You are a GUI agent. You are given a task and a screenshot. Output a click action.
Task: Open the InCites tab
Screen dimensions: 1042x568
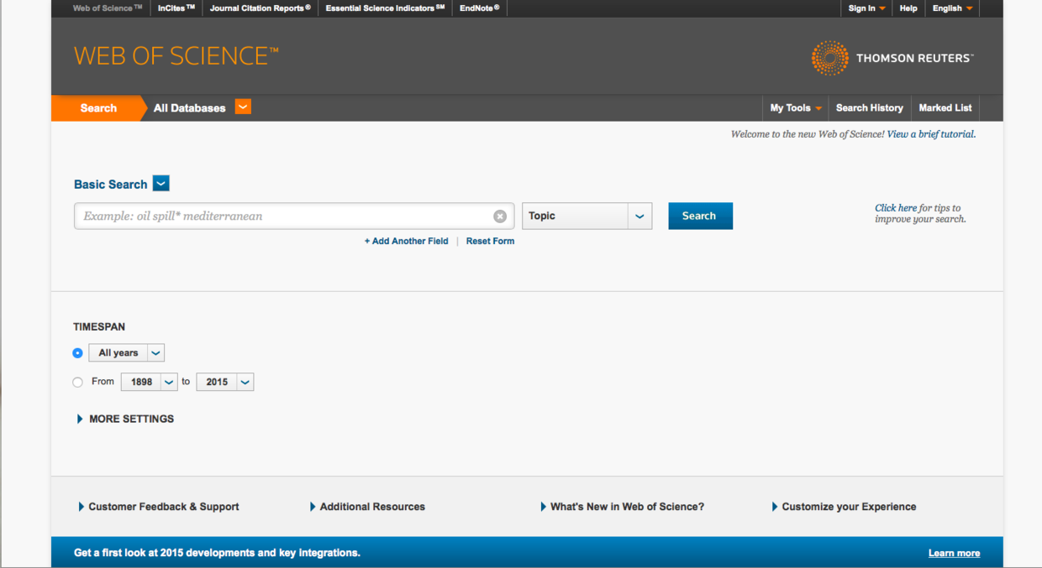coord(176,8)
